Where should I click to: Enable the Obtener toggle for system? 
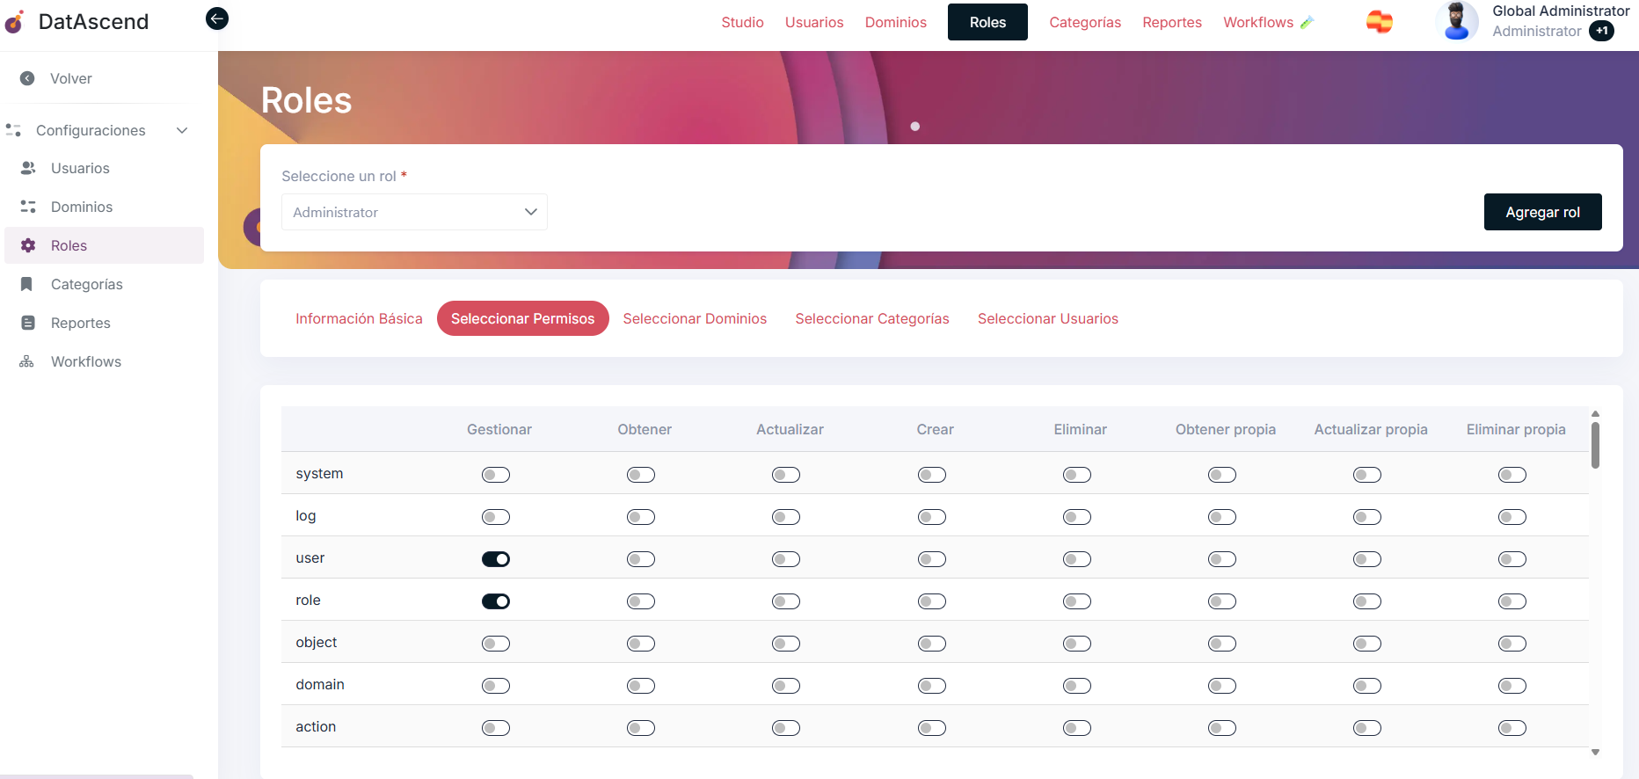[641, 475]
